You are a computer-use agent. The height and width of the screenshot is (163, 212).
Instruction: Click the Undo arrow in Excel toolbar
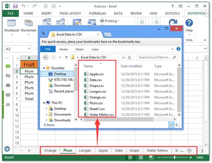pyautogui.click(x=24, y=6)
